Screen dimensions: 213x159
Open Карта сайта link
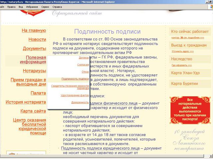pyautogui.click(x=33, y=111)
